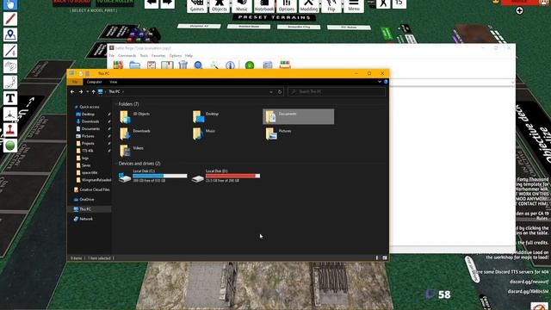Select the green sphere Decal tool
The height and width of the screenshot is (310, 551).
pos(10,146)
